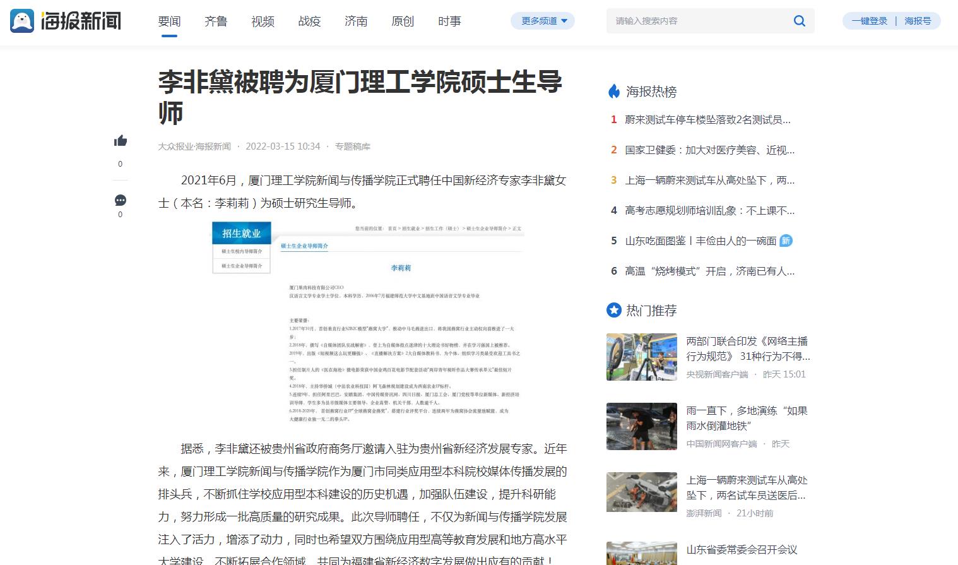Switch to the 齐鲁 channel
The image size is (958, 565).
216,21
